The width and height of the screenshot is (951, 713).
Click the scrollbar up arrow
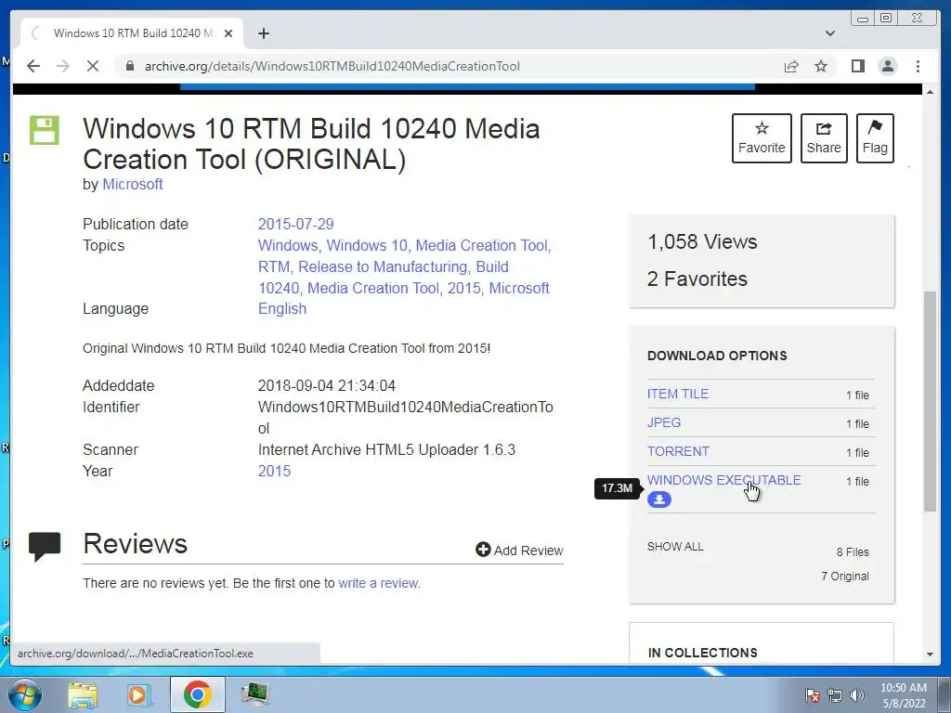pyautogui.click(x=931, y=92)
